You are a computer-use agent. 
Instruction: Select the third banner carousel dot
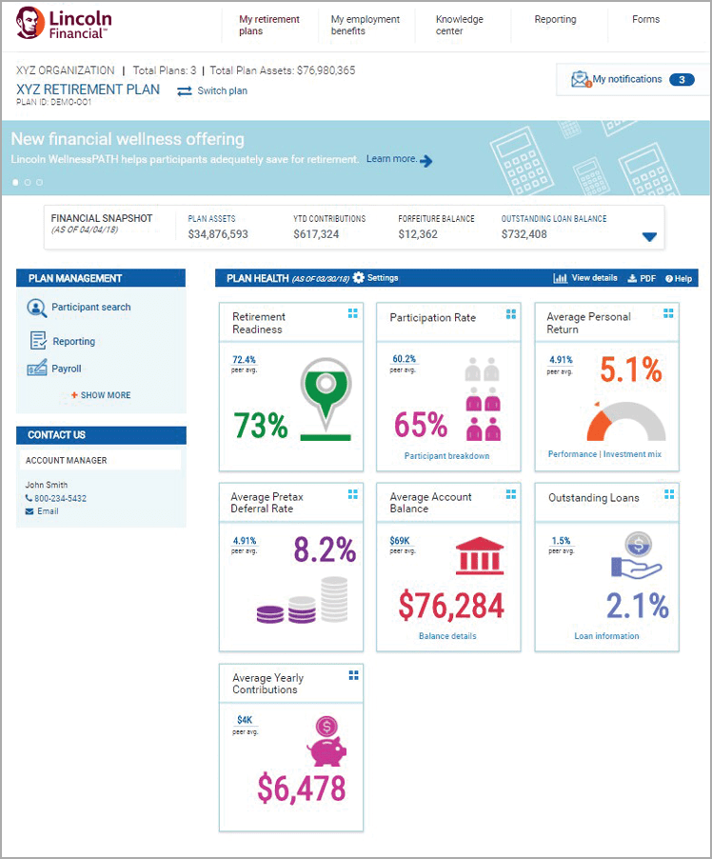(x=39, y=182)
